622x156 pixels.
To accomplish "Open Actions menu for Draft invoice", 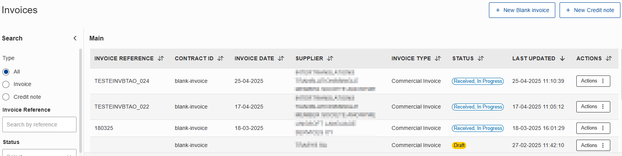I will point(593,145).
